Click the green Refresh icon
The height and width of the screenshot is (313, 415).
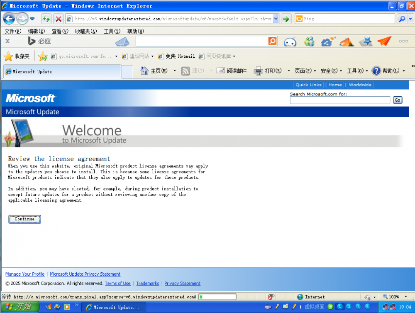coord(46,19)
